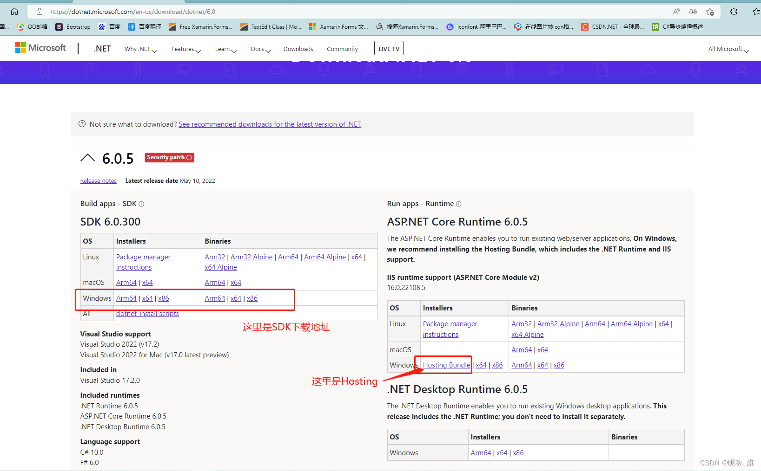Download SDK macOS Arm64 installer
Viewport: 761px width, 471px height.
click(126, 283)
